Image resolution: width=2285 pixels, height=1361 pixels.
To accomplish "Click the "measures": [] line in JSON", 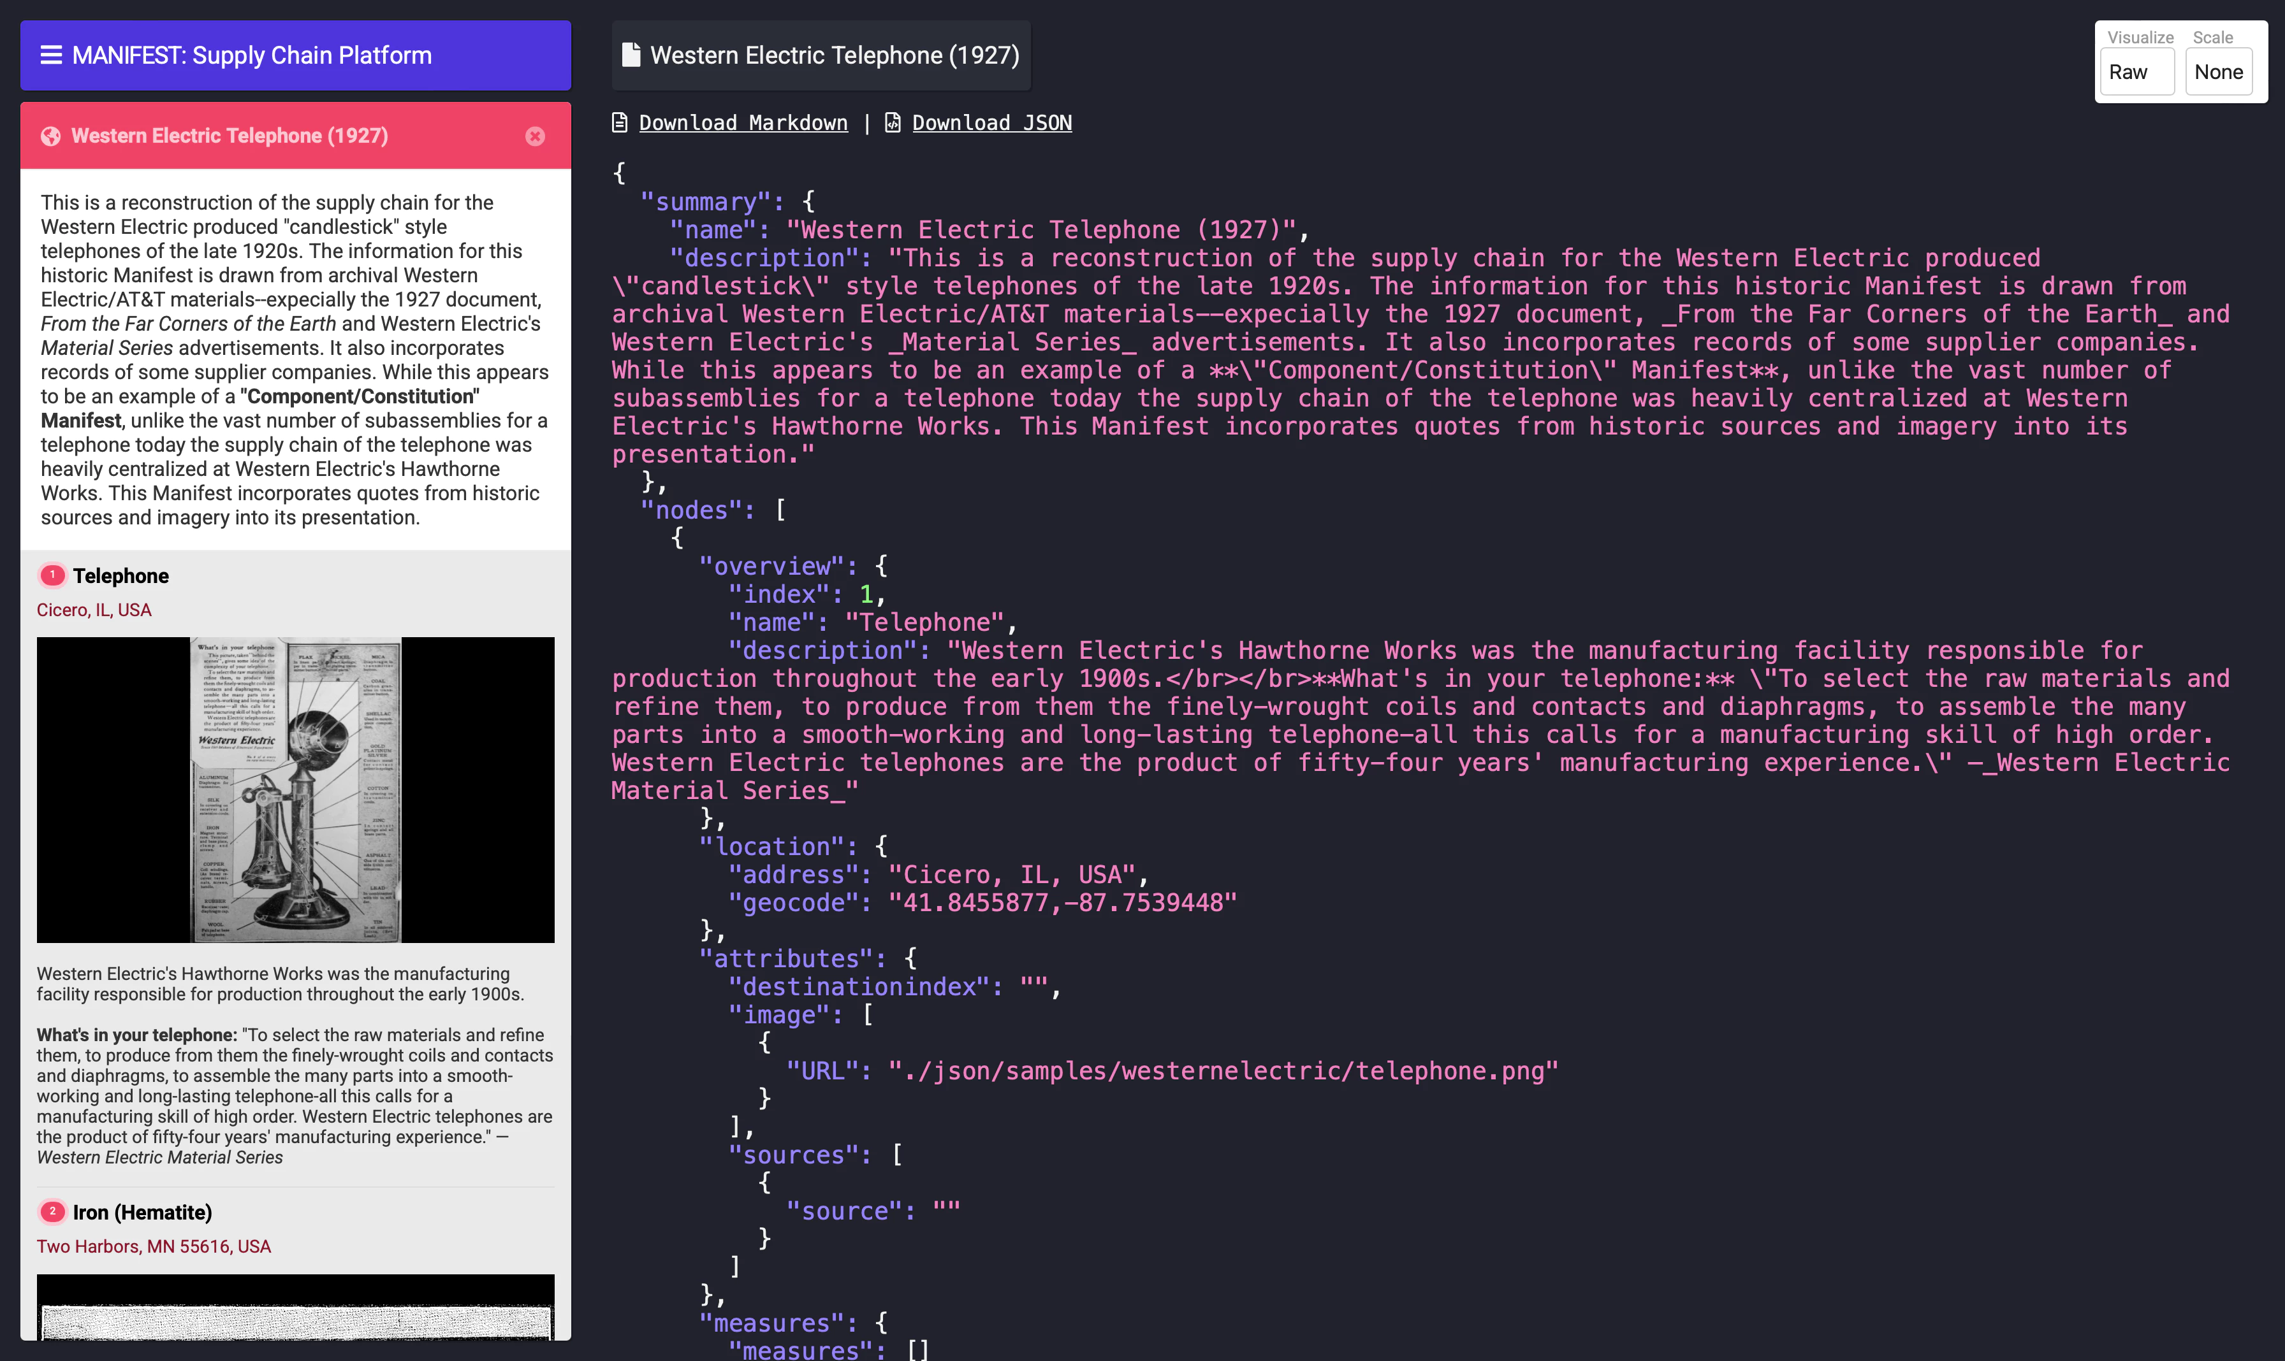I will [x=829, y=1350].
